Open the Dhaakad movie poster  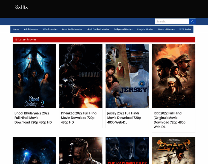point(81,76)
